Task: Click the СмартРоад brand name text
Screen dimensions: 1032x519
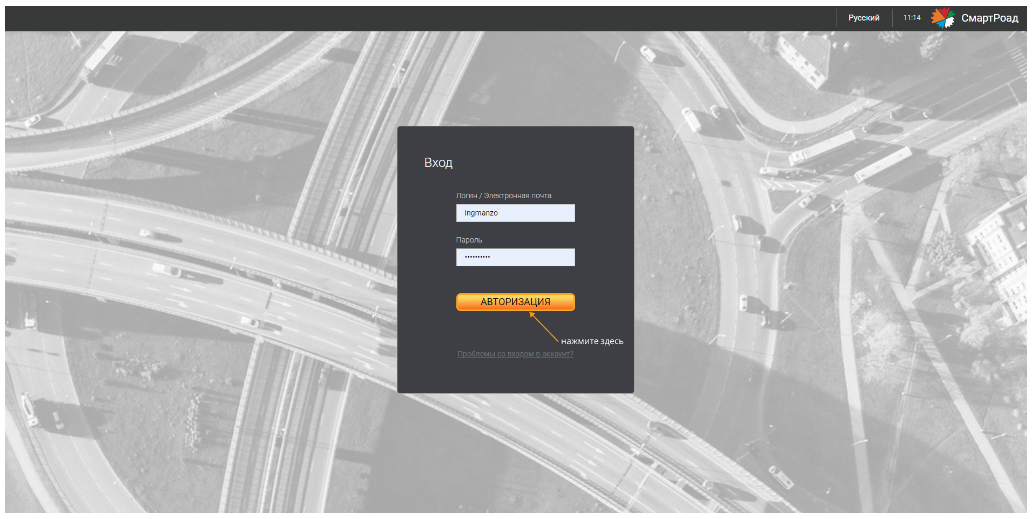Action: [x=989, y=18]
